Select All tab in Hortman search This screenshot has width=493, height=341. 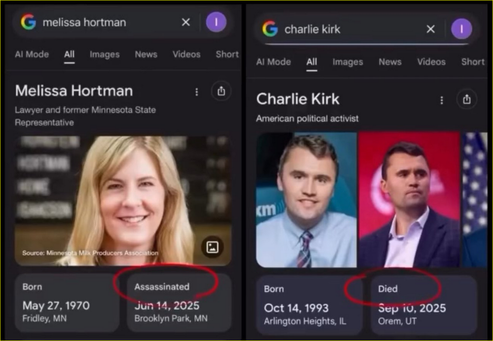(x=69, y=54)
